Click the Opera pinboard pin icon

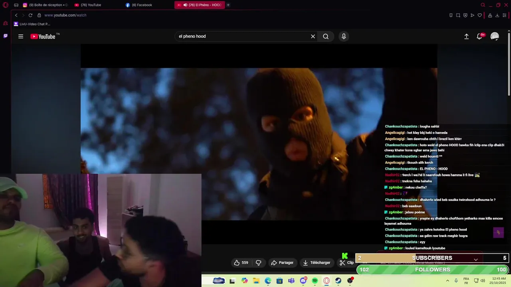point(451,15)
